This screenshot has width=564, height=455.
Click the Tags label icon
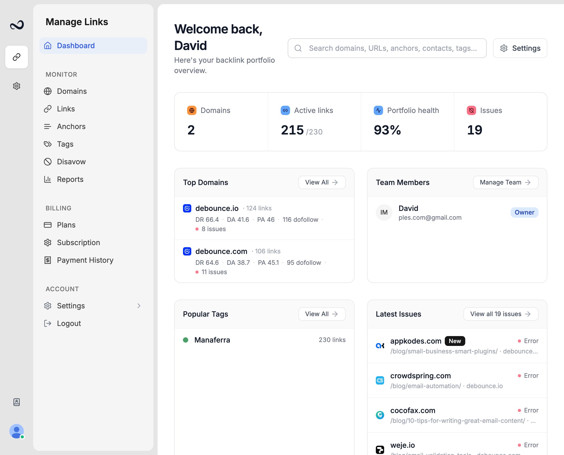(48, 144)
